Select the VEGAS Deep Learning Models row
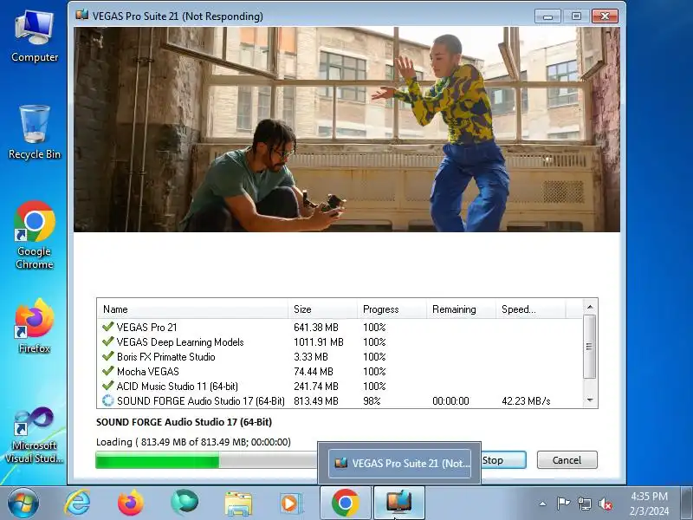Image resolution: width=693 pixels, height=520 pixels. 340,341
